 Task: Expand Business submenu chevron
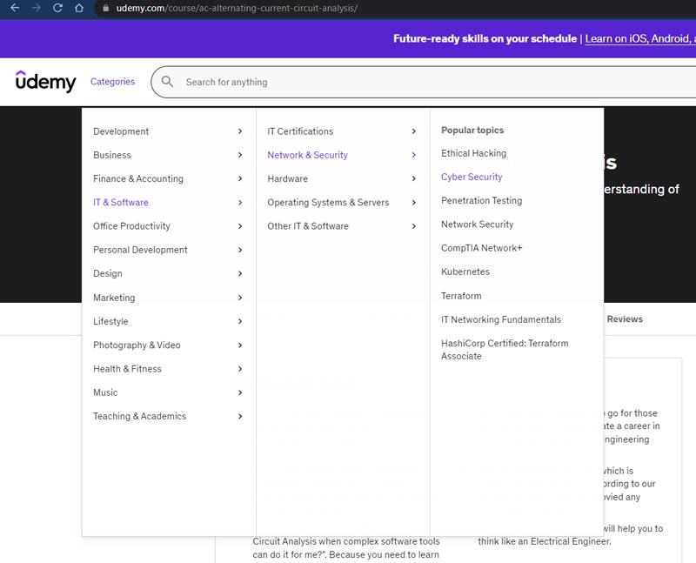pyautogui.click(x=240, y=155)
